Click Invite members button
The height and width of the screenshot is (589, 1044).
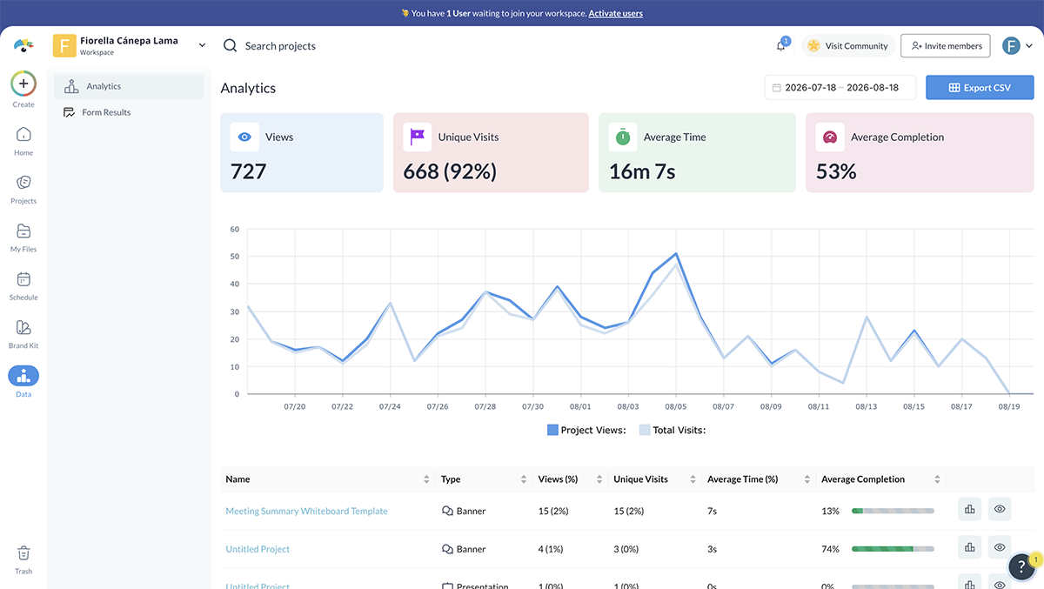tap(946, 46)
